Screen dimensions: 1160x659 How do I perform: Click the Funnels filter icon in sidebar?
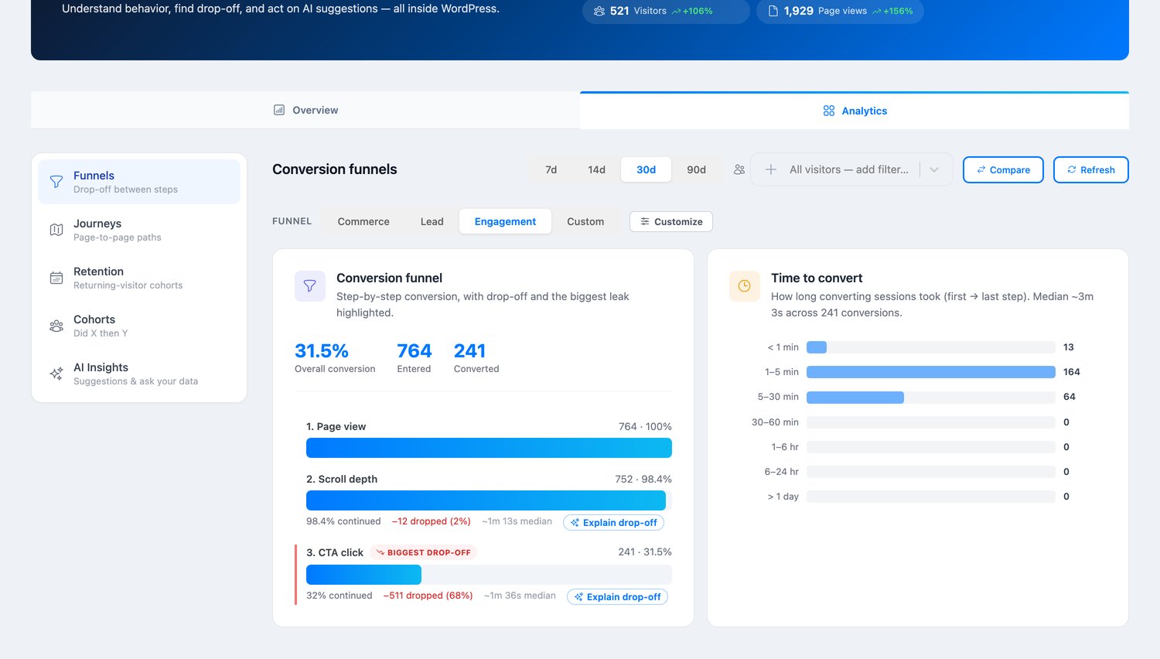56,182
